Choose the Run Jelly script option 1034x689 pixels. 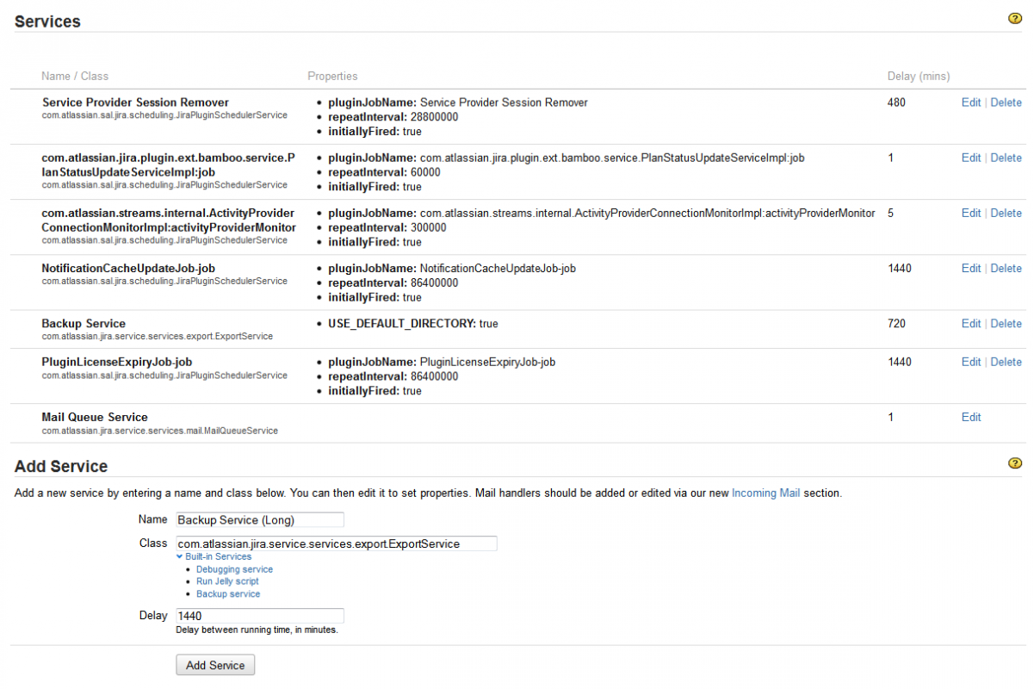pyautogui.click(x=227, y=581)
